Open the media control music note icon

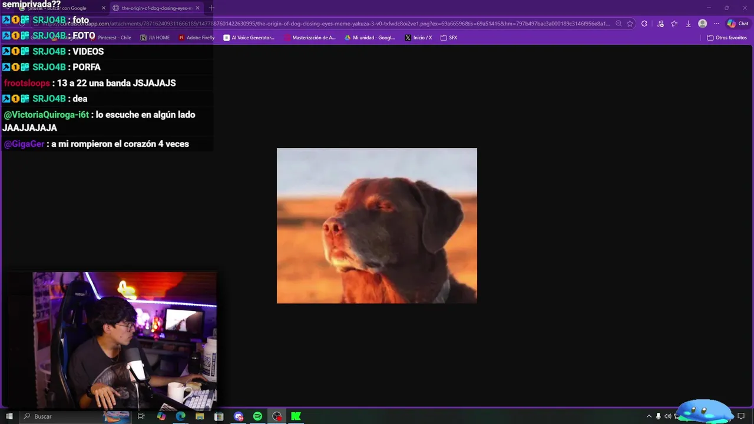pos(660,24)
